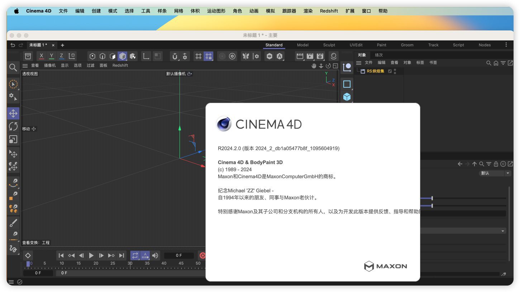Image resolution: width=520 pixels, height=292 pixels.
Task: Click the undo arrow
Action: point(13,45)
